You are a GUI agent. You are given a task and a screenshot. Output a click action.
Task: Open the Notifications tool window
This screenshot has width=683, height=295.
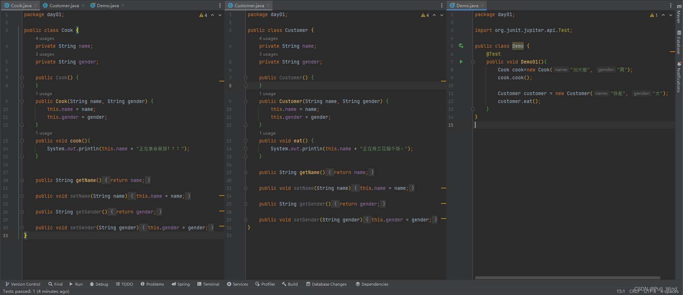679,77
